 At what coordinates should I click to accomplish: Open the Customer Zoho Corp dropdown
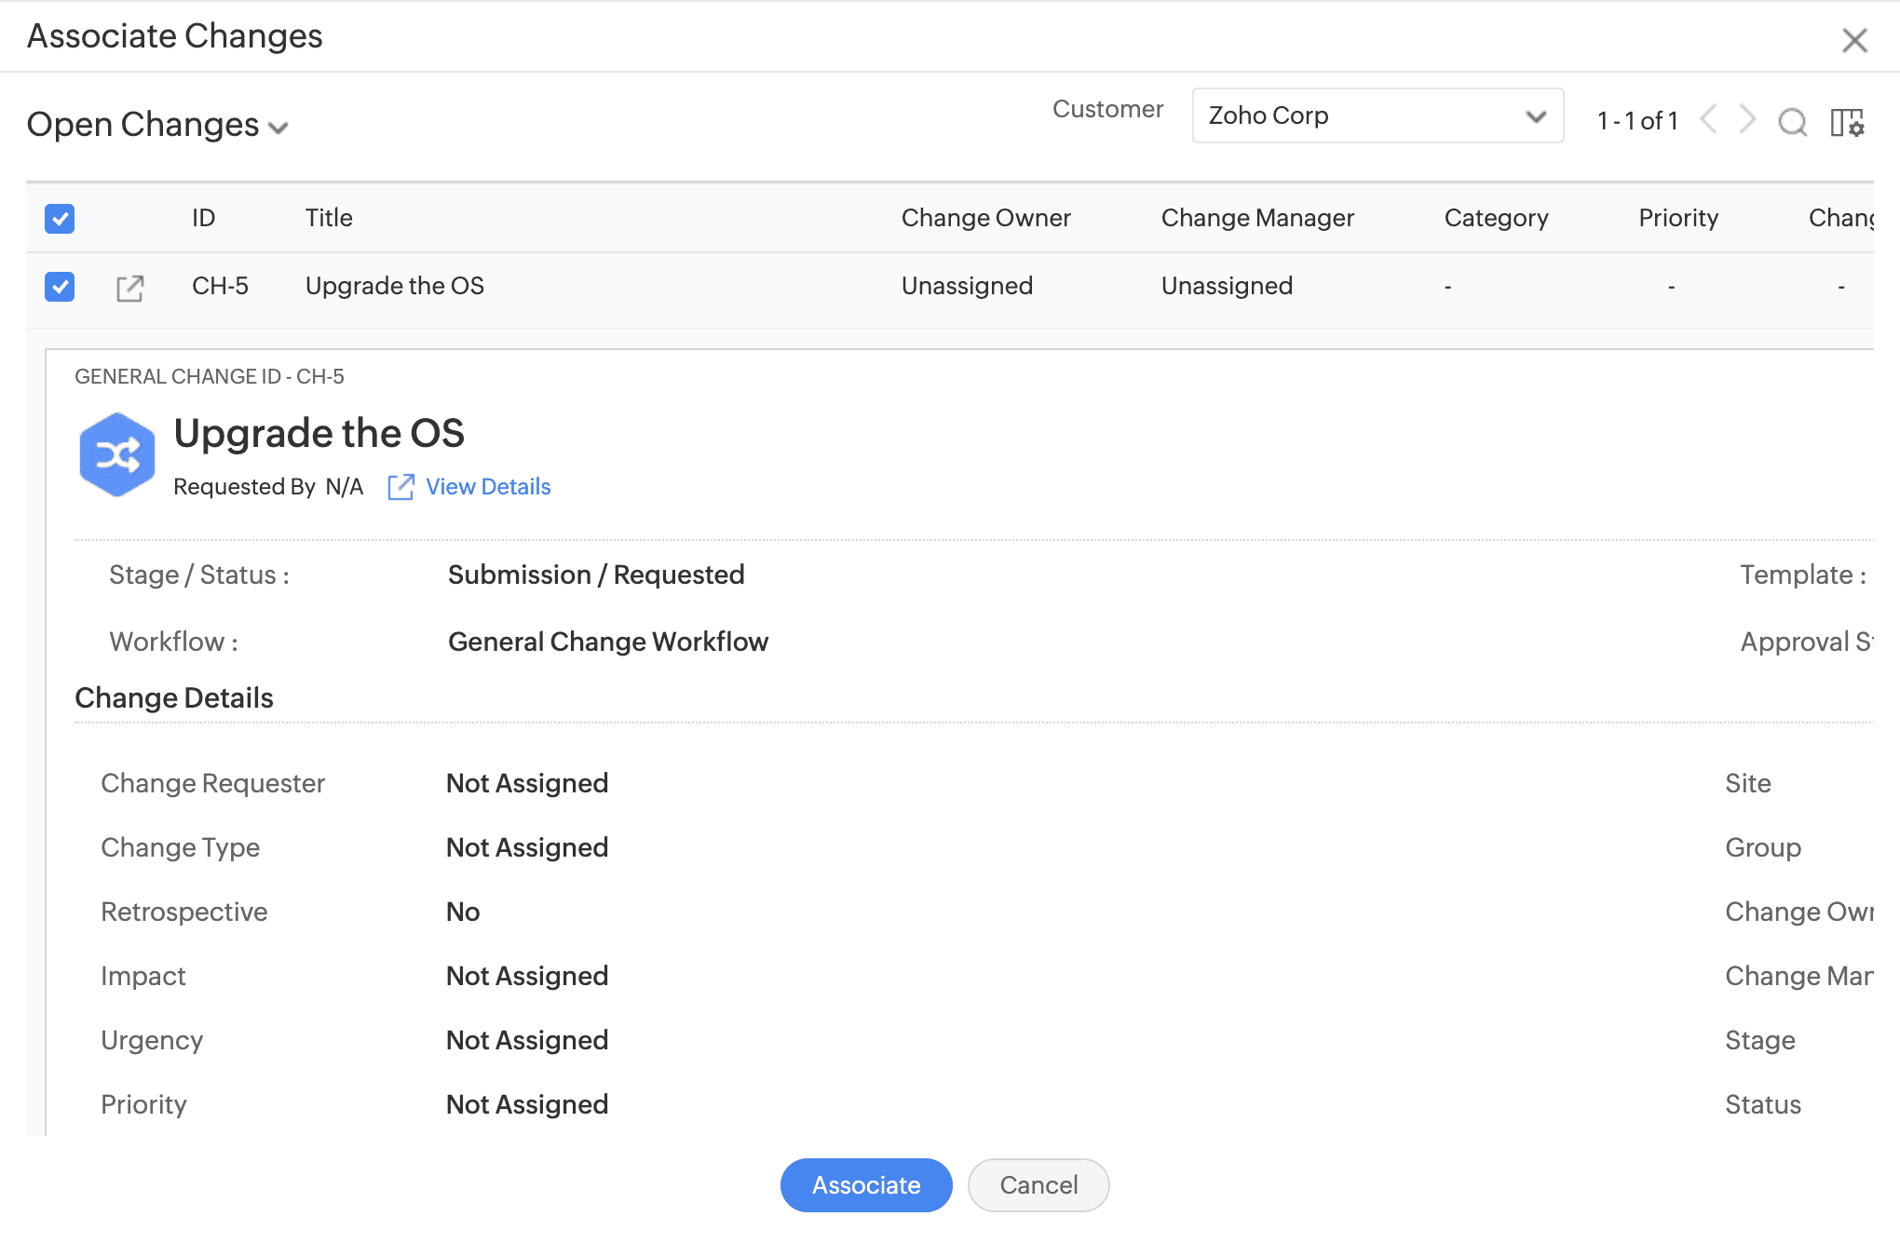pos(1377,116)
